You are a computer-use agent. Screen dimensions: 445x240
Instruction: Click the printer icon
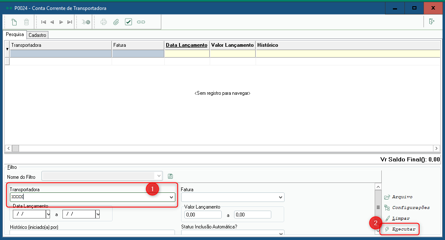pos(103,22)
